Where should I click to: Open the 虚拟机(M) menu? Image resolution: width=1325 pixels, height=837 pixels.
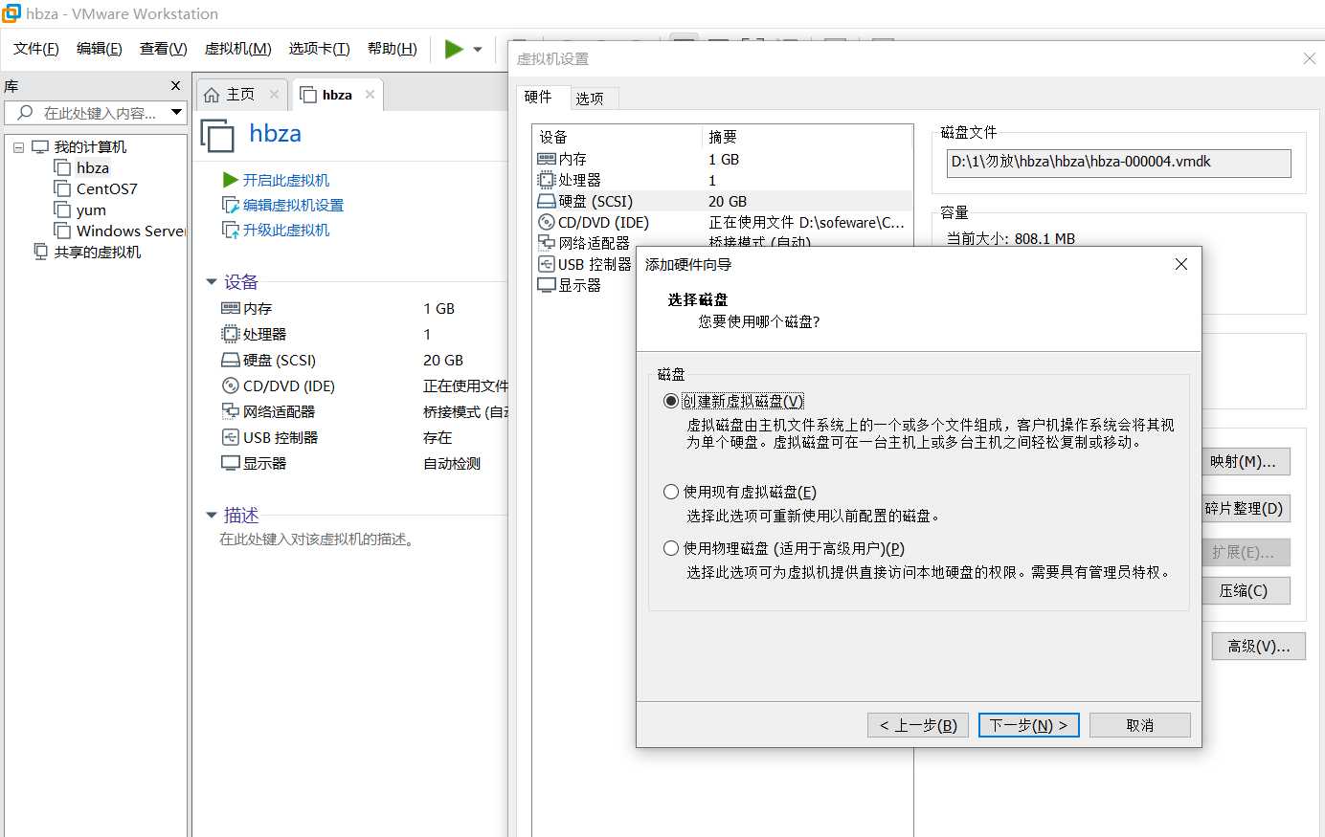pyautogui.click(x=238, y=49)
